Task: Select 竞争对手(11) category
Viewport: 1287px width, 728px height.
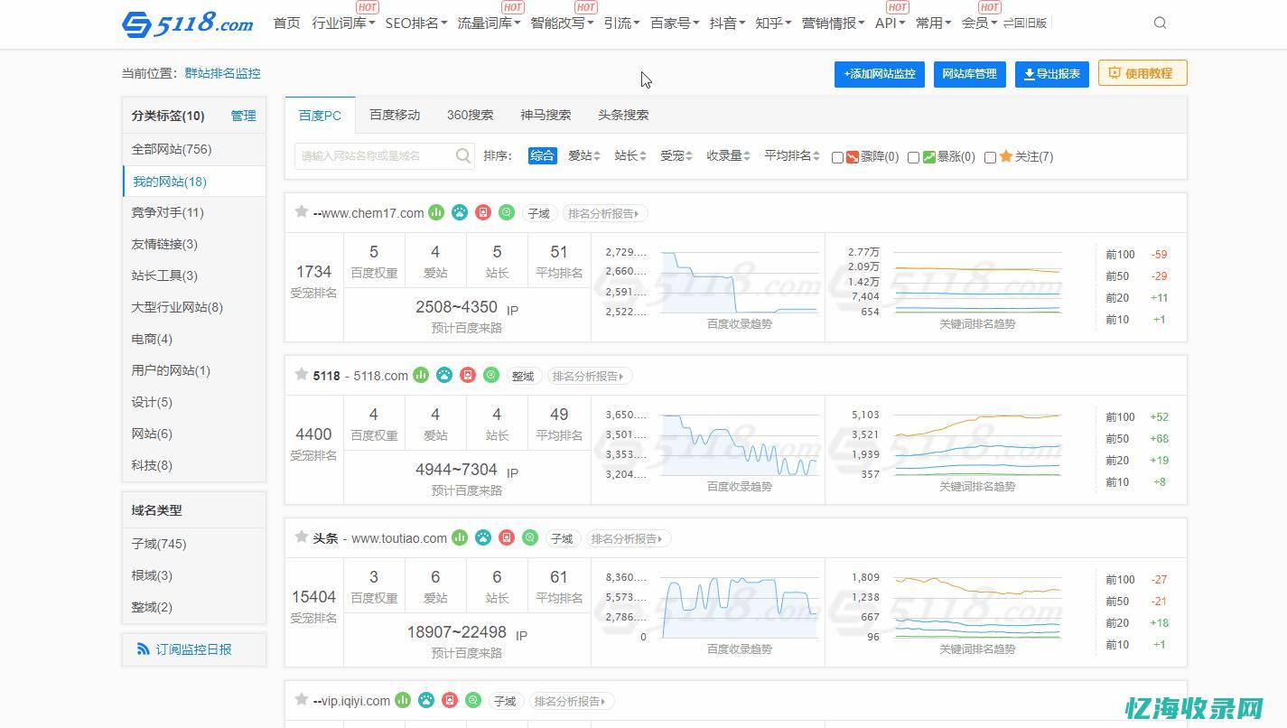Action: tap(194, 212)
